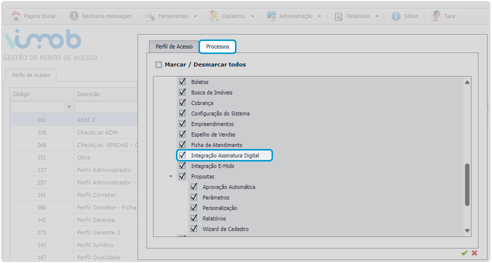Click the Relatórios clipboard icon

pos(338,15)
